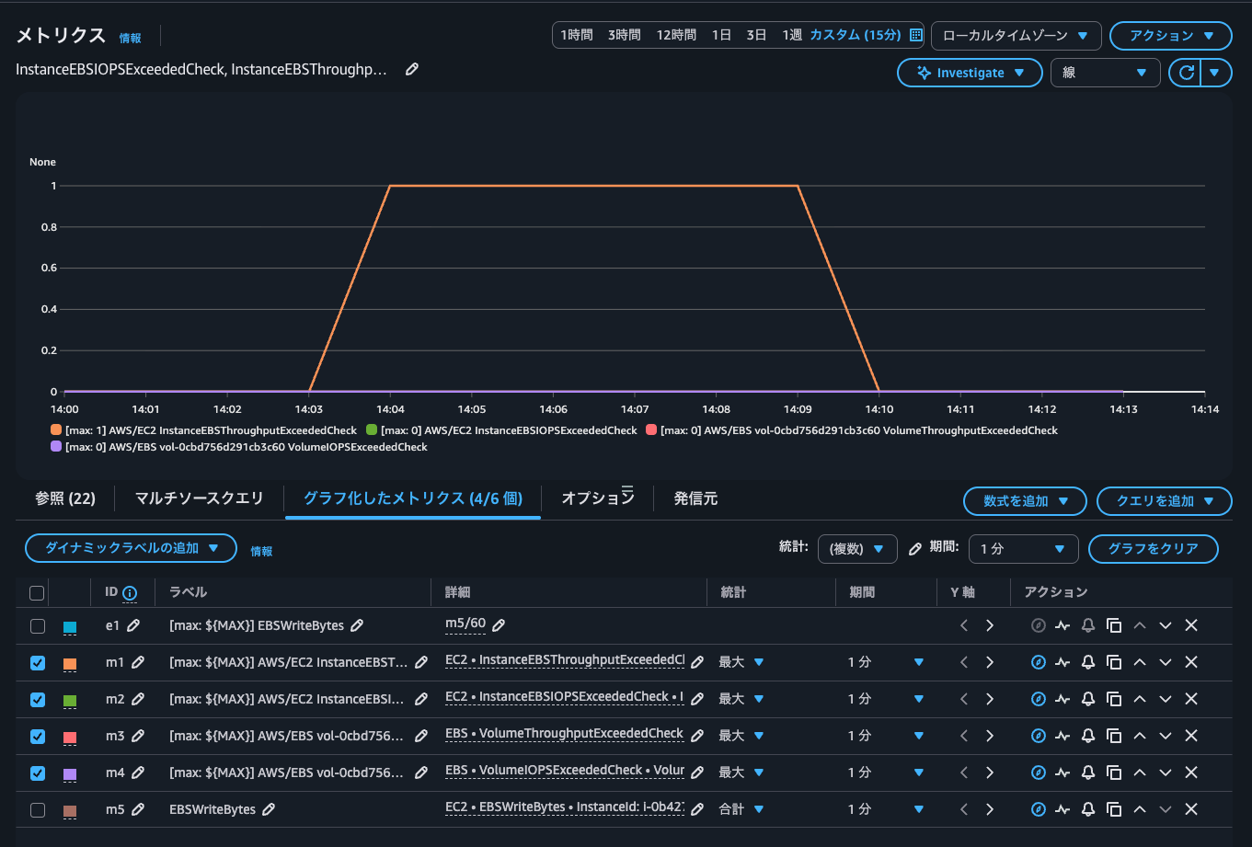1252x847 pixels.
Task: Uncheck the m1 metric checkbox
Action: click(38, 663)
